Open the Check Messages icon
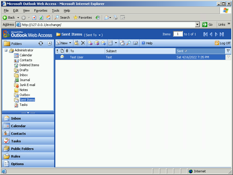 click(122, 43)
